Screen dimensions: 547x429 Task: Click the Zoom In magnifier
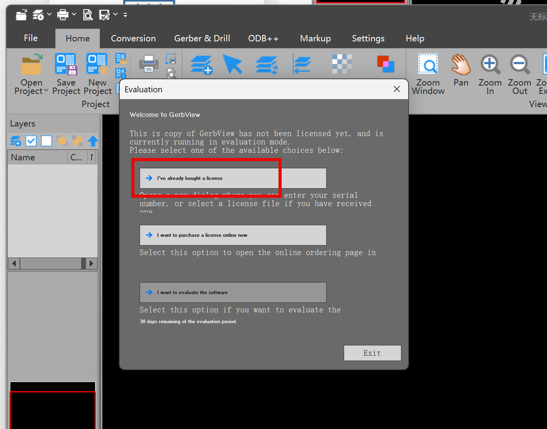(x=490, y=65)
